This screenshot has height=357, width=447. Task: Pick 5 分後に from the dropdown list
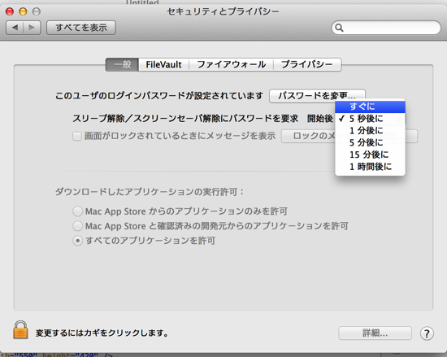[370, 142]
